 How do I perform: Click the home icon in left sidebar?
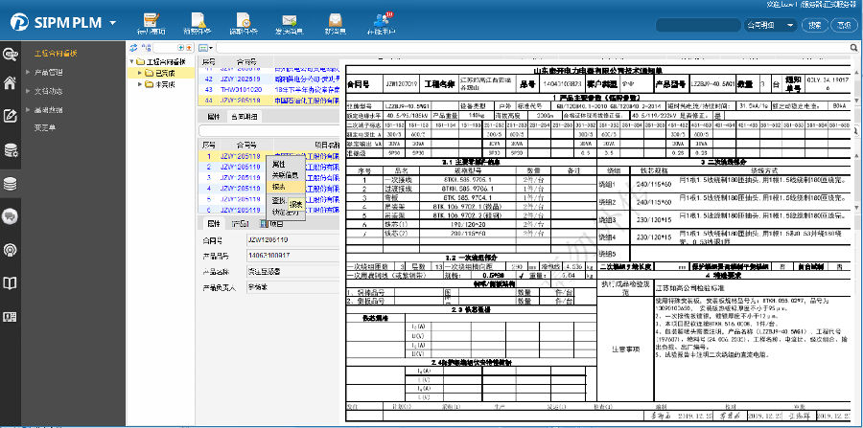11,82
